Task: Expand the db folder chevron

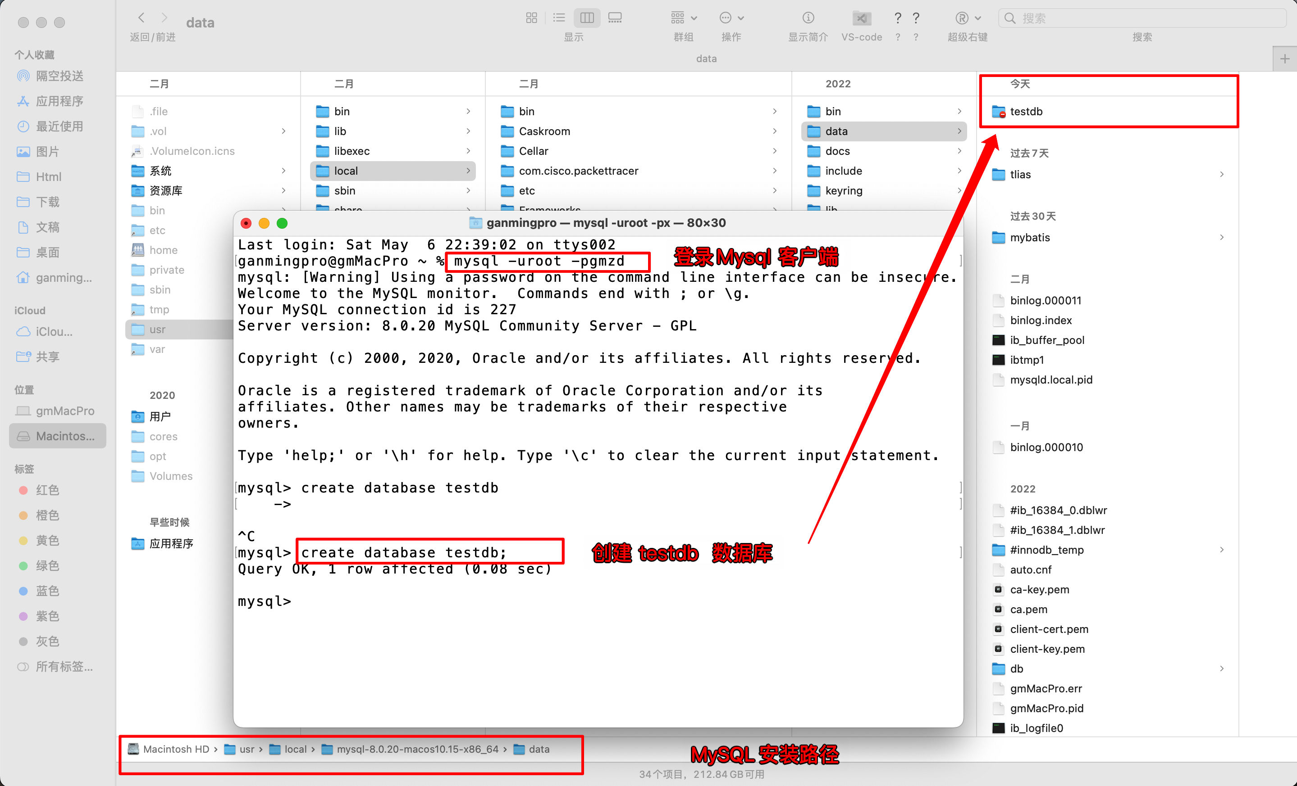Action: [x=1221, y=669]
